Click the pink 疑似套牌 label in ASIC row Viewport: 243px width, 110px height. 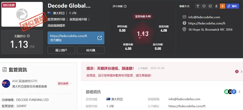(63, 84)
